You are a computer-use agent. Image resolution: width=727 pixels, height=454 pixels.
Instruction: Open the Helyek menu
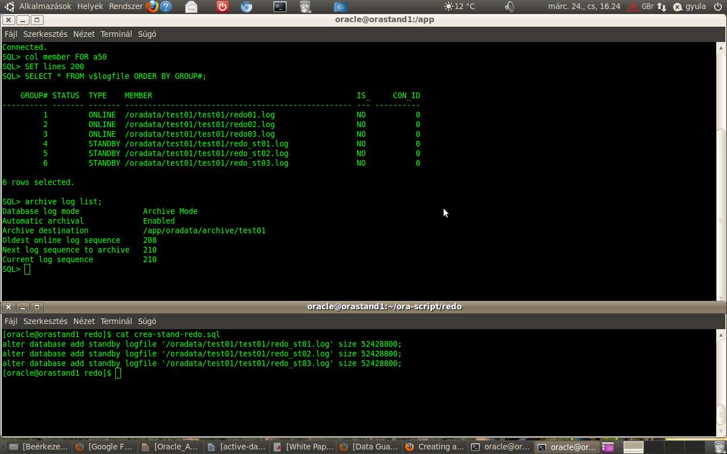tap(90, 6)
